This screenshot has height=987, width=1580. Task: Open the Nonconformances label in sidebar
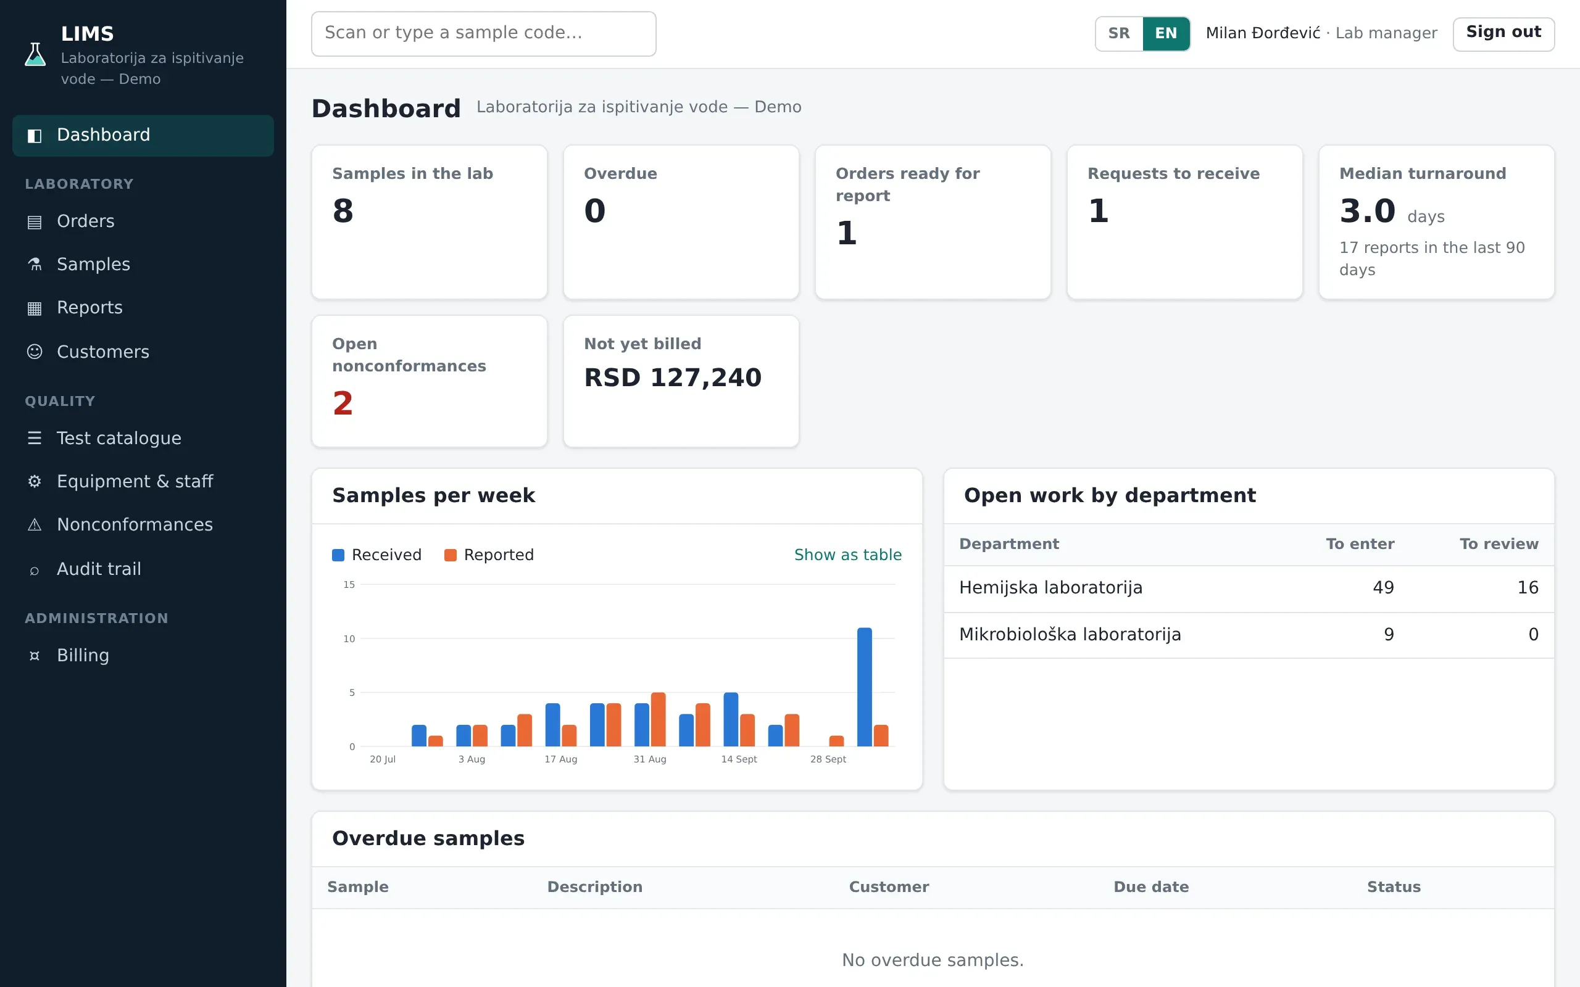[135, 525]
